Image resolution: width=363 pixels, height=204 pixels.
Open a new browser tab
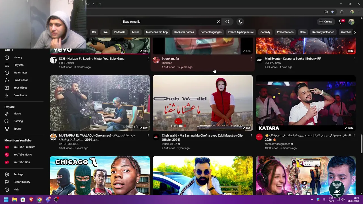point(100,4)
